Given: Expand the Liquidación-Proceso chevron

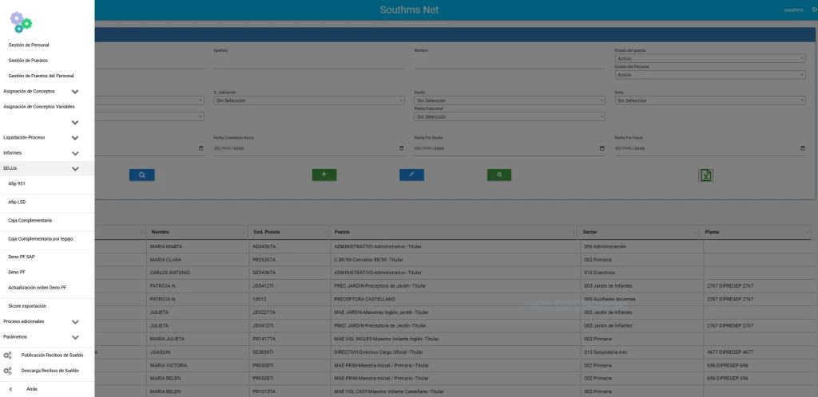Looking at the screenshot, I should coord(75,138).
